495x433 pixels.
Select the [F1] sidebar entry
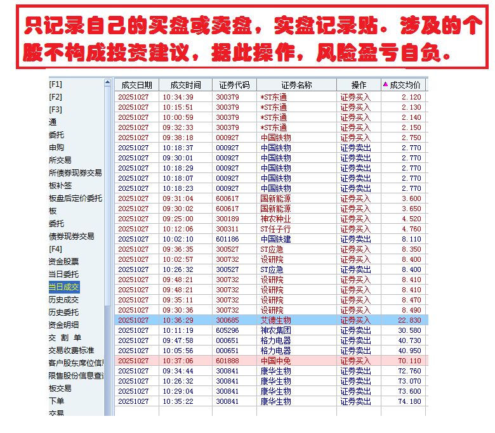pos(56,84)
